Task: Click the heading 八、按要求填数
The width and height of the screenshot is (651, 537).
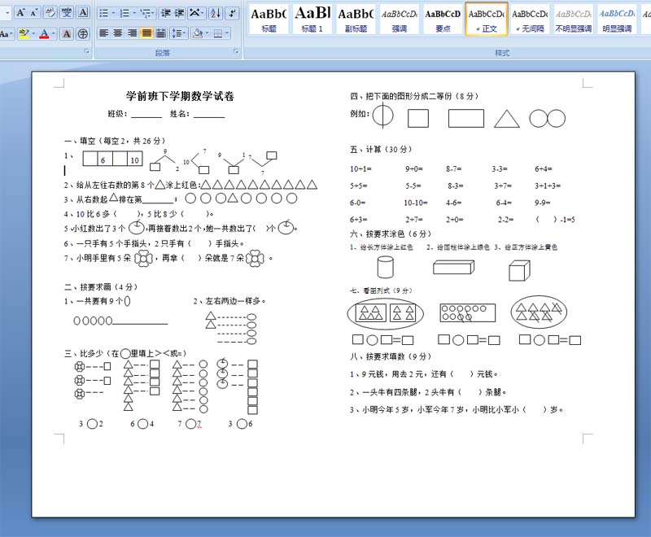Action: point(391,356)
